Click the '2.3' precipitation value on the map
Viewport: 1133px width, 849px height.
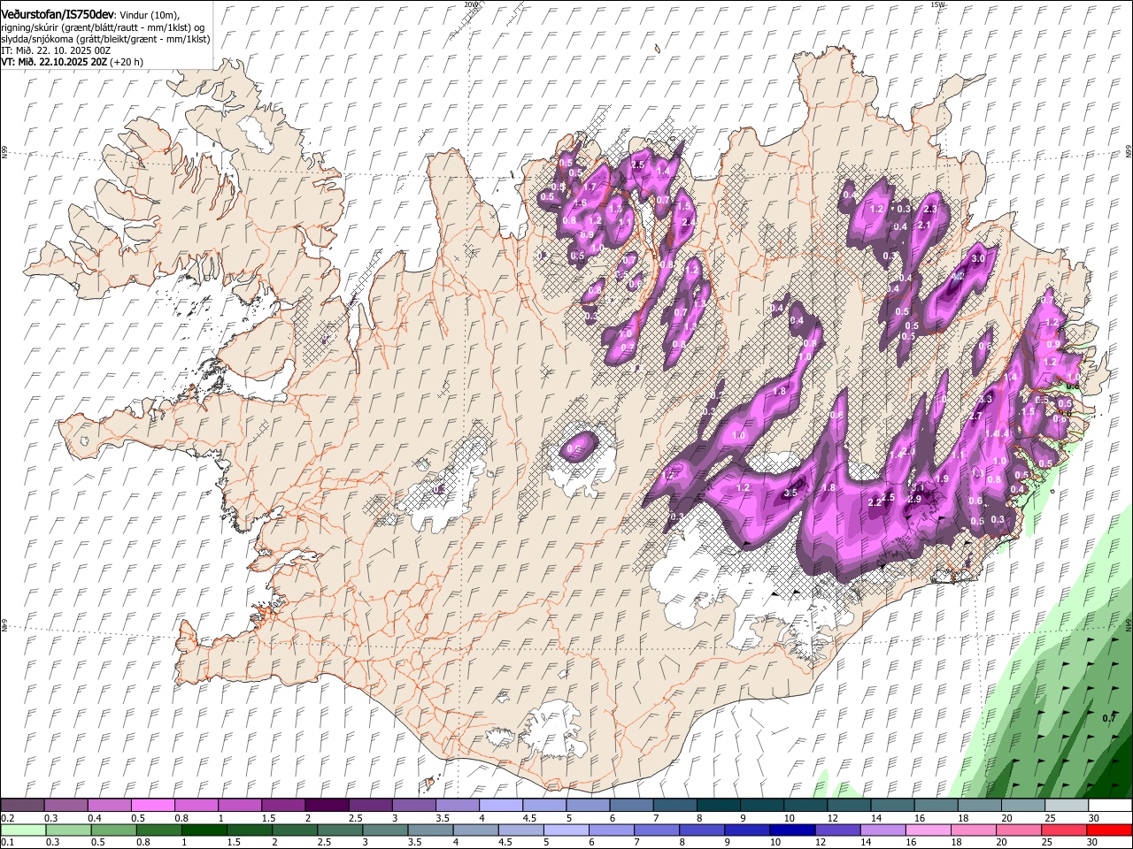(930, 210)
